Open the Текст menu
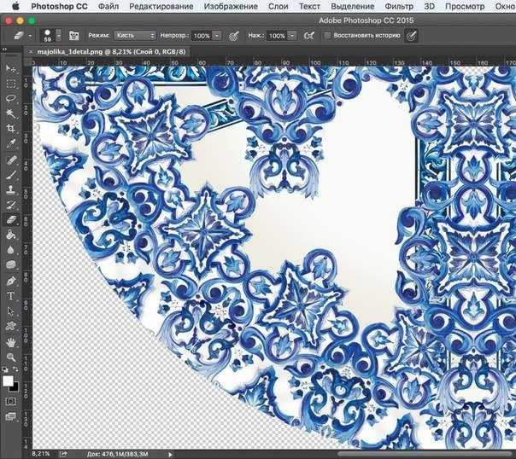The image size is (516, 459). (309, 6)
